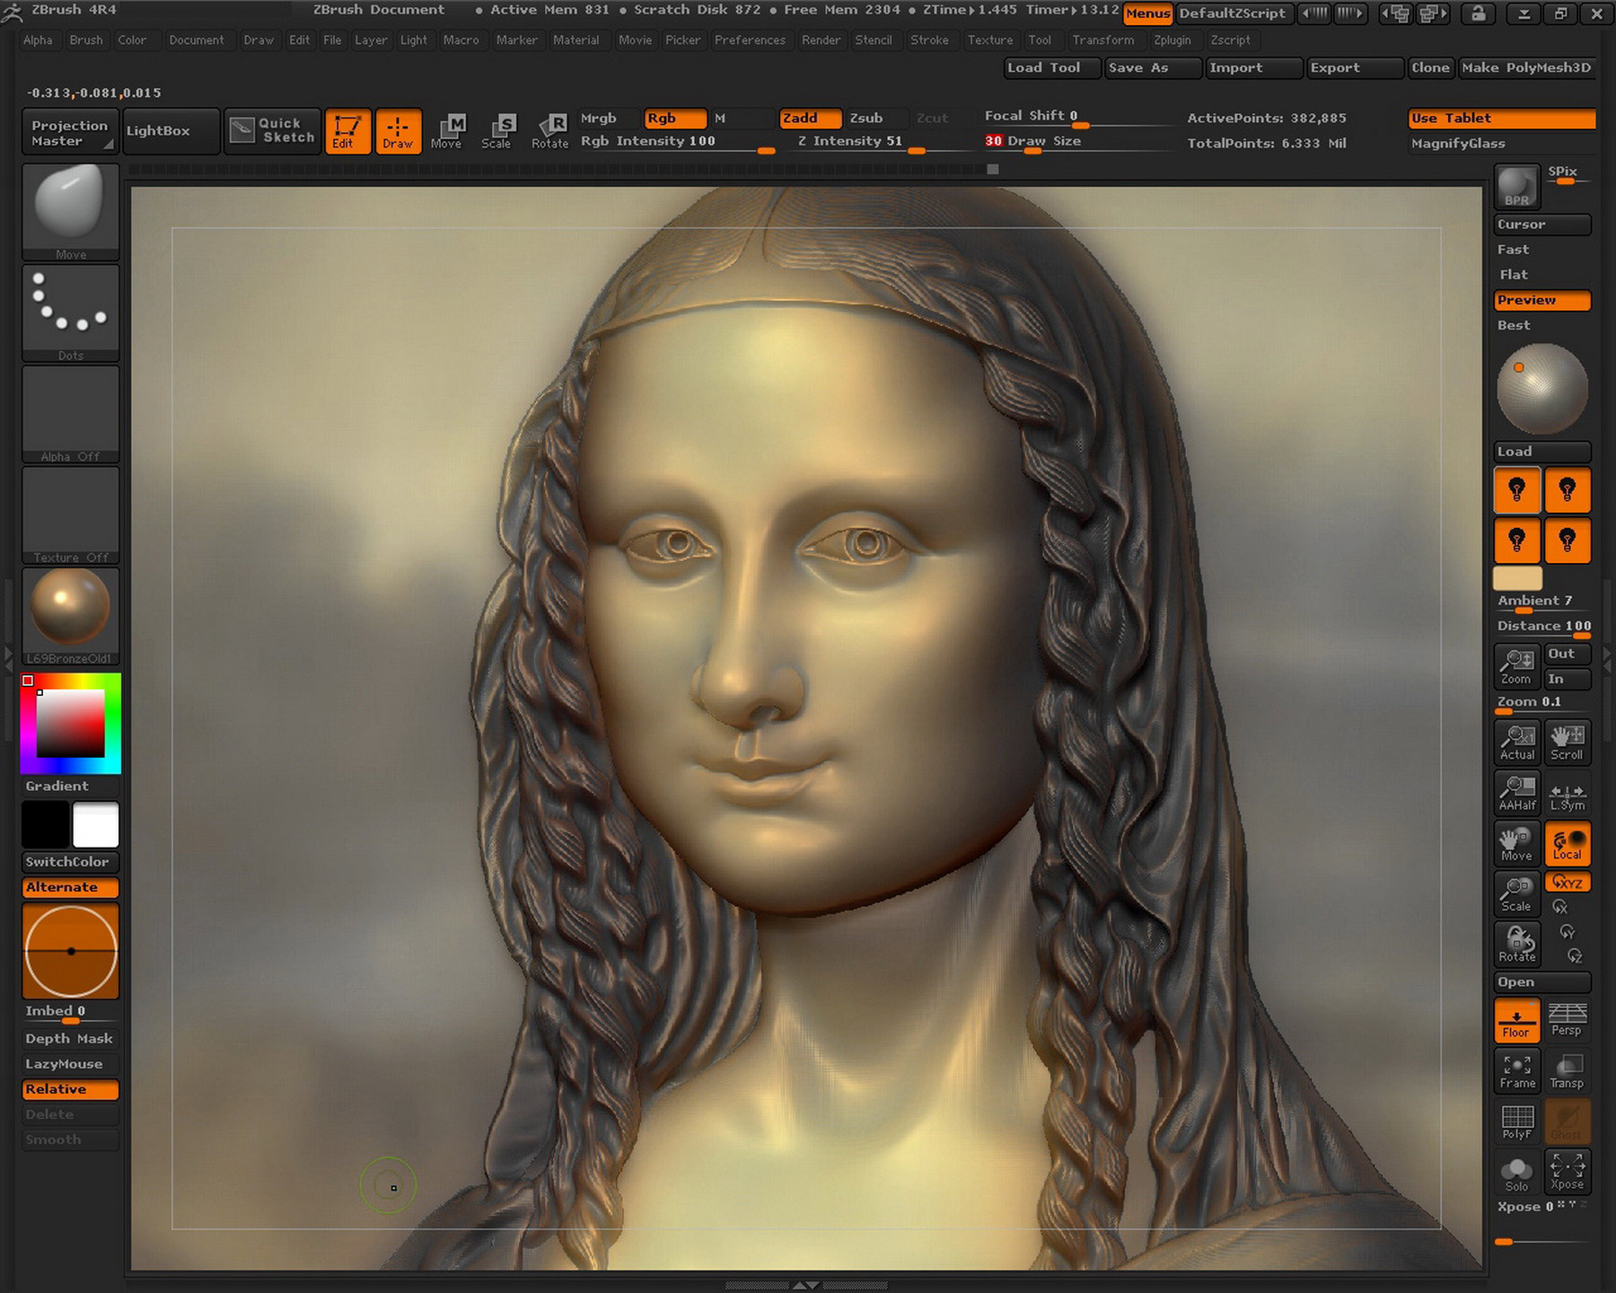The width and height of the screenshot is (1616, 1293).
Task: Toggle the Menus button
Action: 1147,13
